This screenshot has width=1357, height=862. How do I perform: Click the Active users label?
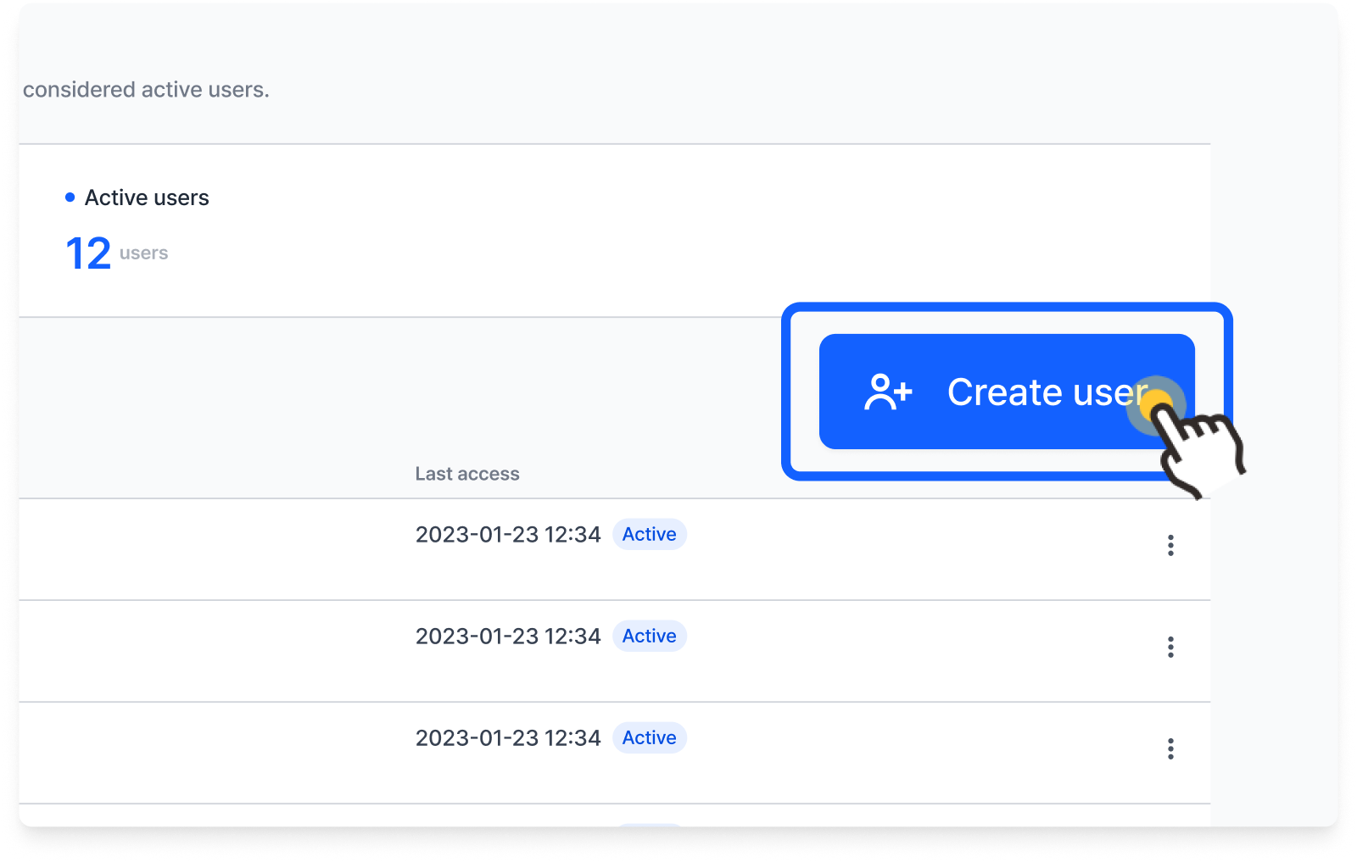tap(147, 197)
